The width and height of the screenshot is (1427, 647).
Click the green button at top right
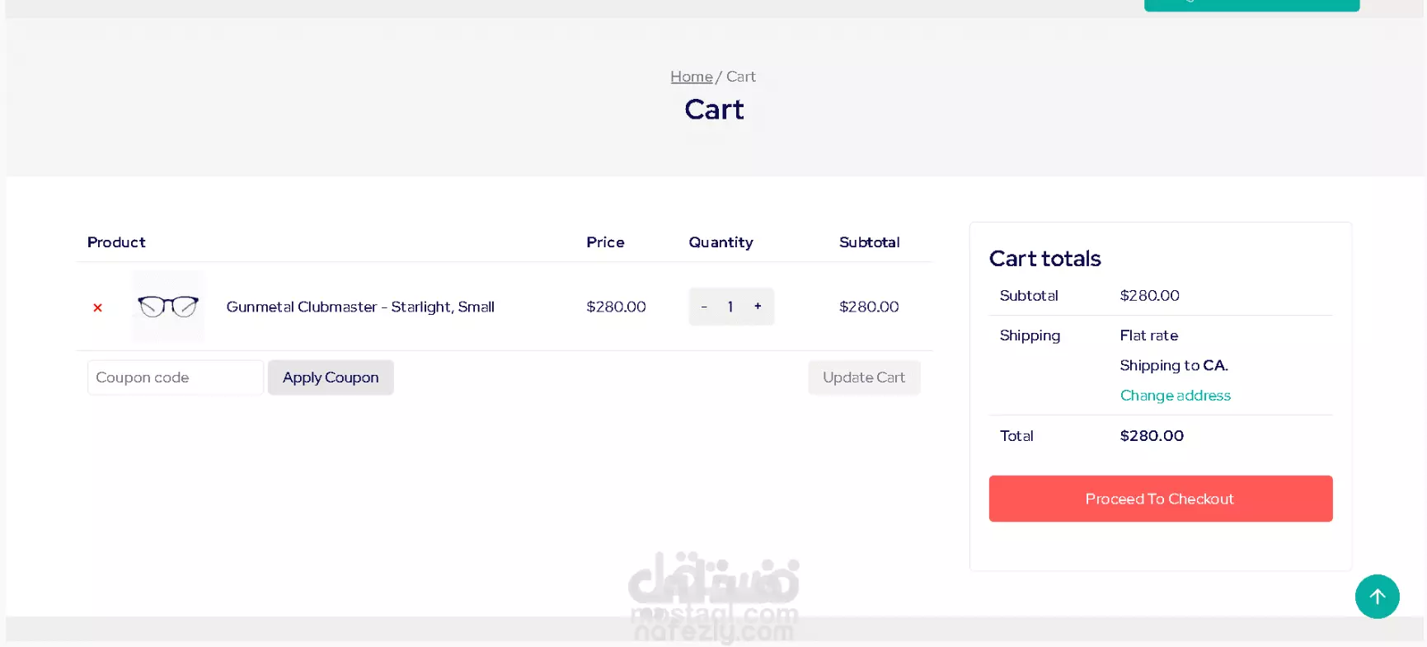[1251, 5]
